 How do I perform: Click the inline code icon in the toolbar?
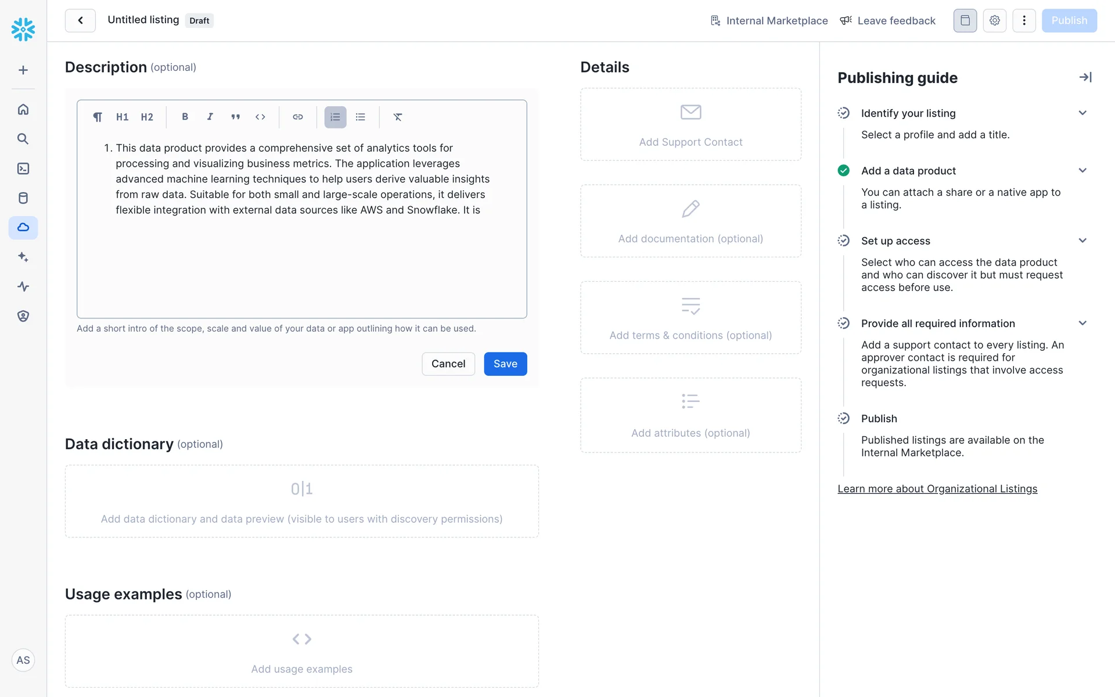[260, 117]
